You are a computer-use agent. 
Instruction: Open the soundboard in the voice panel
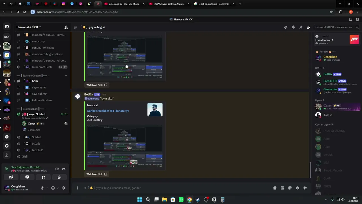click(x=59, y=177)
